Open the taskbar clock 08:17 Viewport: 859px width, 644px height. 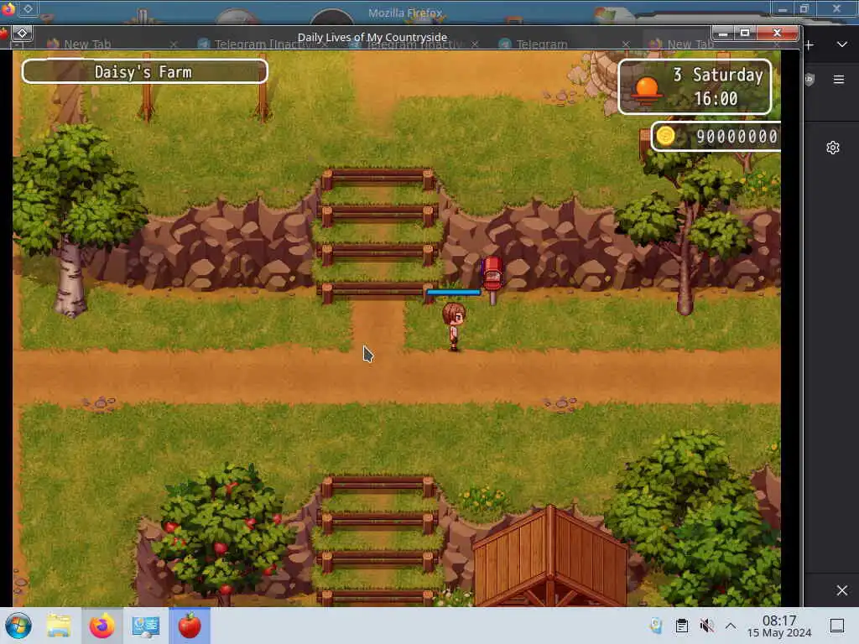(x=779, y=620)
